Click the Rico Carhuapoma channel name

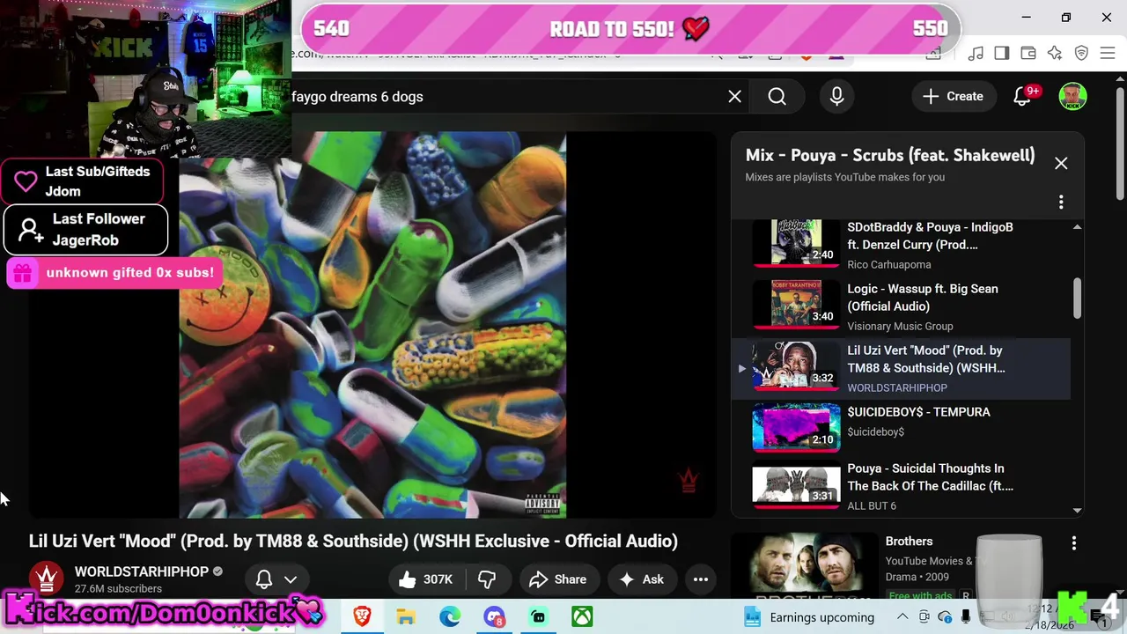tap(888, 264)
